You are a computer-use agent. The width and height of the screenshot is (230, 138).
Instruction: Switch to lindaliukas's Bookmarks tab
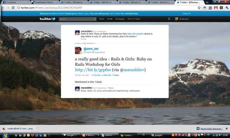click(x=45, y=2)
